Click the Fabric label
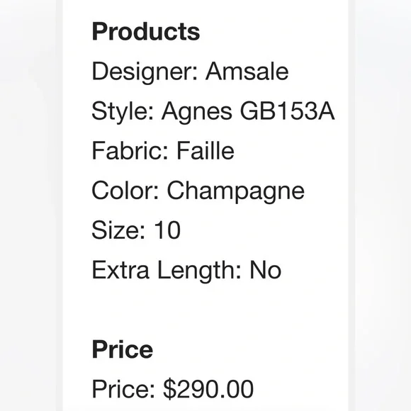The width and height of the screenshot is (411, 411). click(130, 151)
